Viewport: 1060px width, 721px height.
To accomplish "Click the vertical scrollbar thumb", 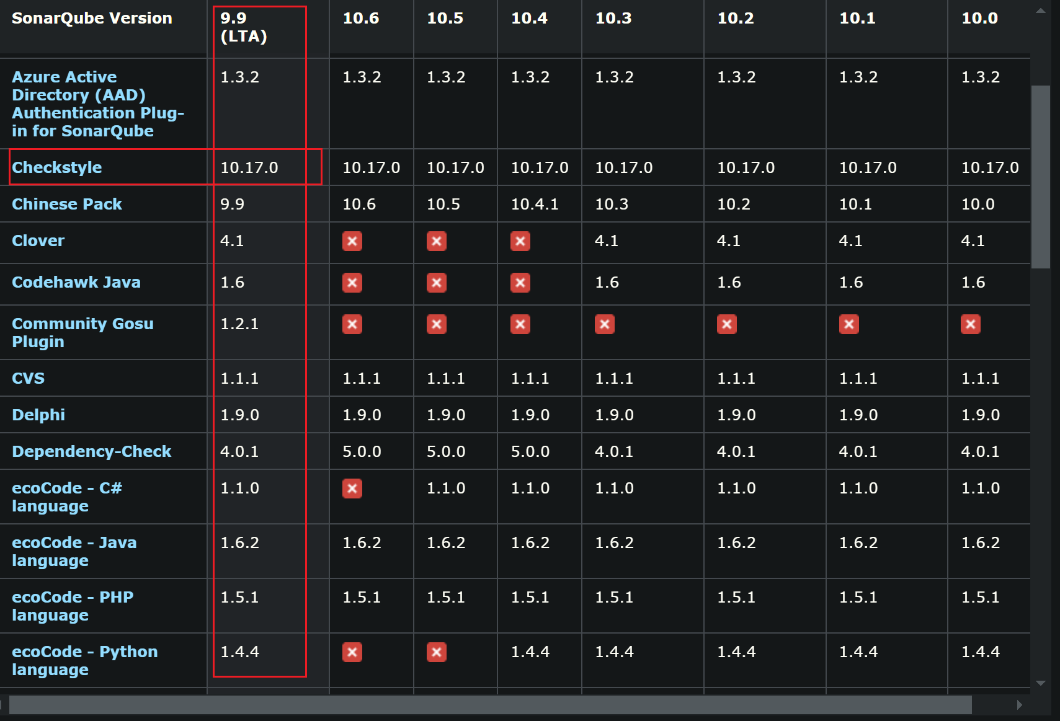I will [1040, 177].
